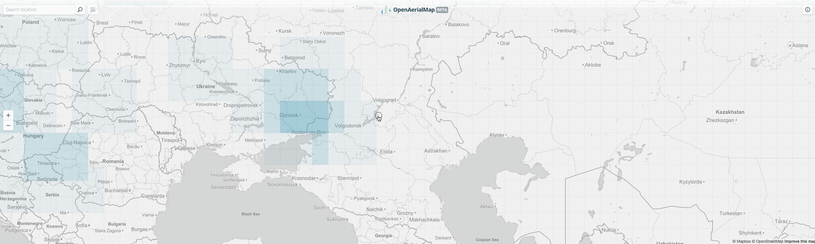815x244 pixels.
Task: Open the OpenStreetMap attribution link
Action: (768, 241)
